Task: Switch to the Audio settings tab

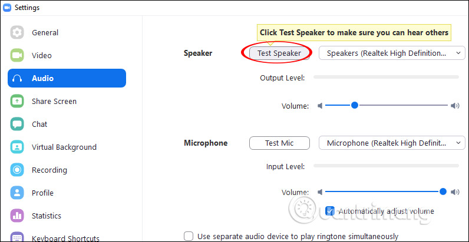Action: (x=67, y=78)
